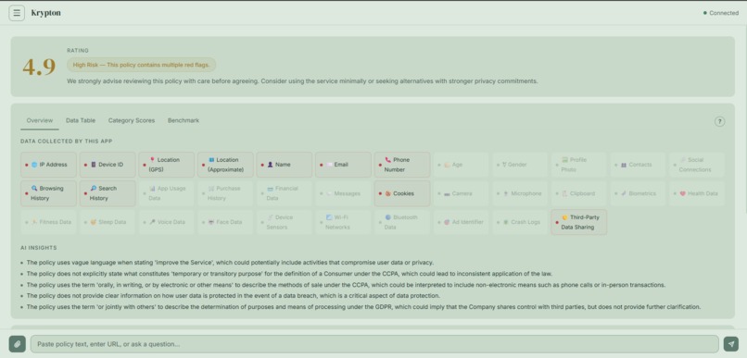Send the message with the arrow button
The image size is (747, 358).
[x=731, y=344]
